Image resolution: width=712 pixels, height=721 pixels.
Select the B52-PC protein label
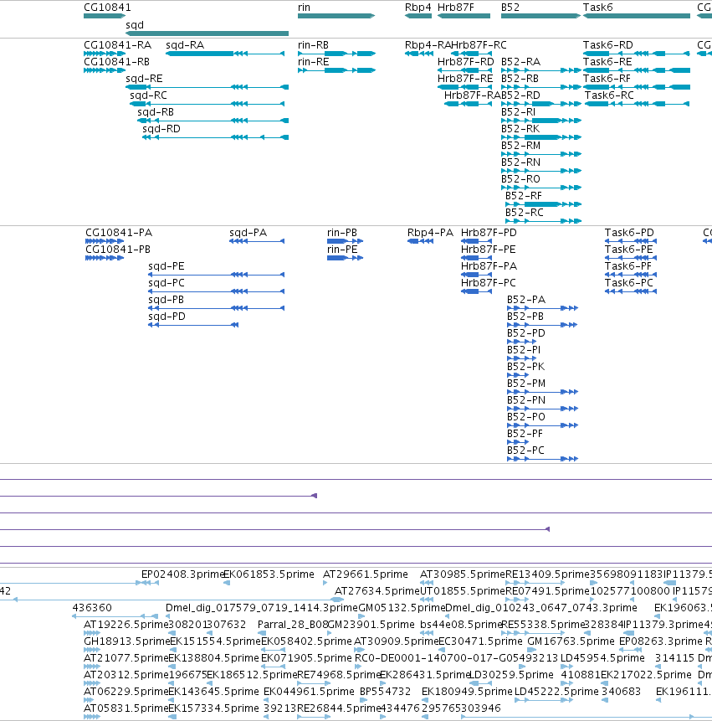point(526,450)
